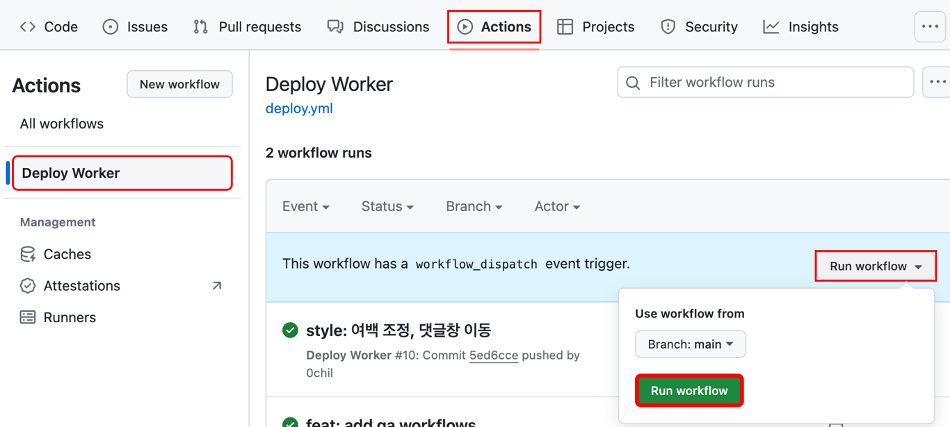This screenshot has height=427, width=950.
Task: Click the Runners server icon
Action: pos(28,317)
